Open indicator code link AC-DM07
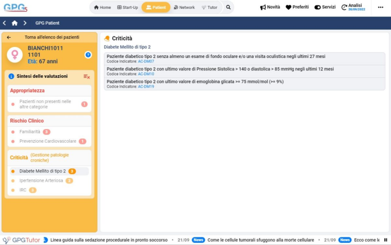Viewport: 391px width, 245px height. pos(146,61)
